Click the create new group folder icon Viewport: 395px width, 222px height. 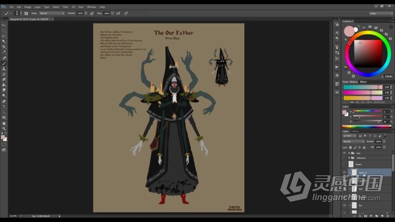376,216
